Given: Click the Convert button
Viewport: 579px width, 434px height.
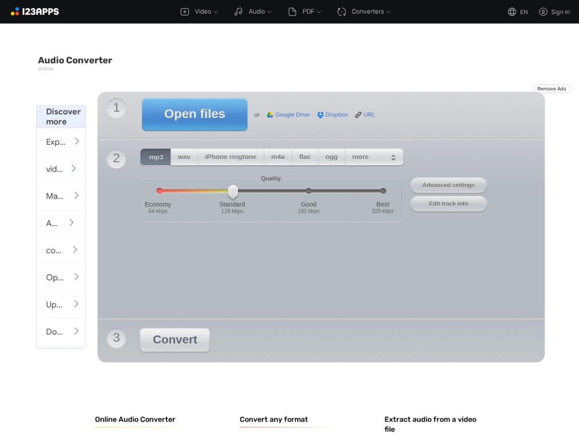Looking at the screenshot, I should (175, 340).
